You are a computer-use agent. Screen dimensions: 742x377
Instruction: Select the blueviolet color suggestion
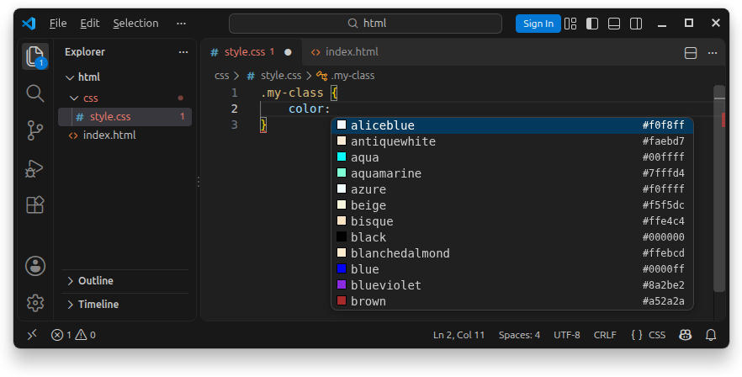[x=512, y=285]
